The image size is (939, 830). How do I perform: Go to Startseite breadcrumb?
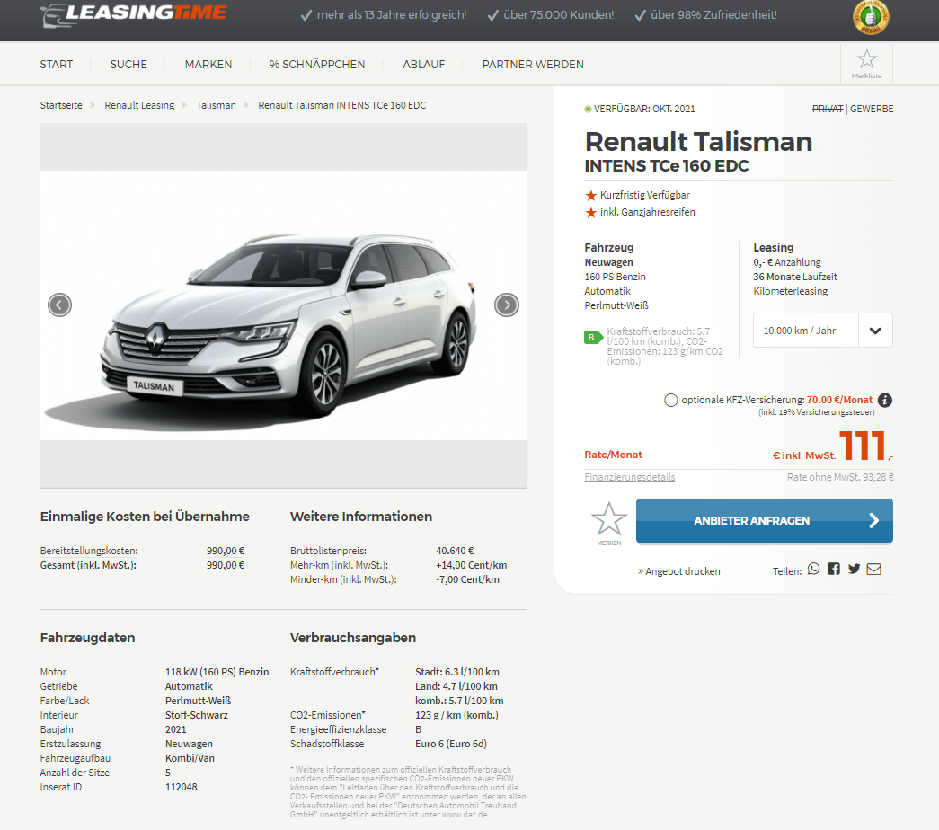tap(61, 105)
